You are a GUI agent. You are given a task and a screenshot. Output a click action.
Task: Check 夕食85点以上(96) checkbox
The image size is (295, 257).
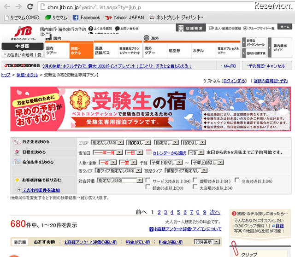pyautogui.click(x=237, y=180)
